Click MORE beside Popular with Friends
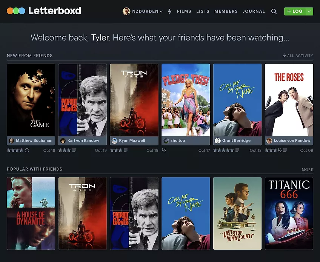Image resolution: width=320 pixels, height=262 pixels. coord(307,170)
